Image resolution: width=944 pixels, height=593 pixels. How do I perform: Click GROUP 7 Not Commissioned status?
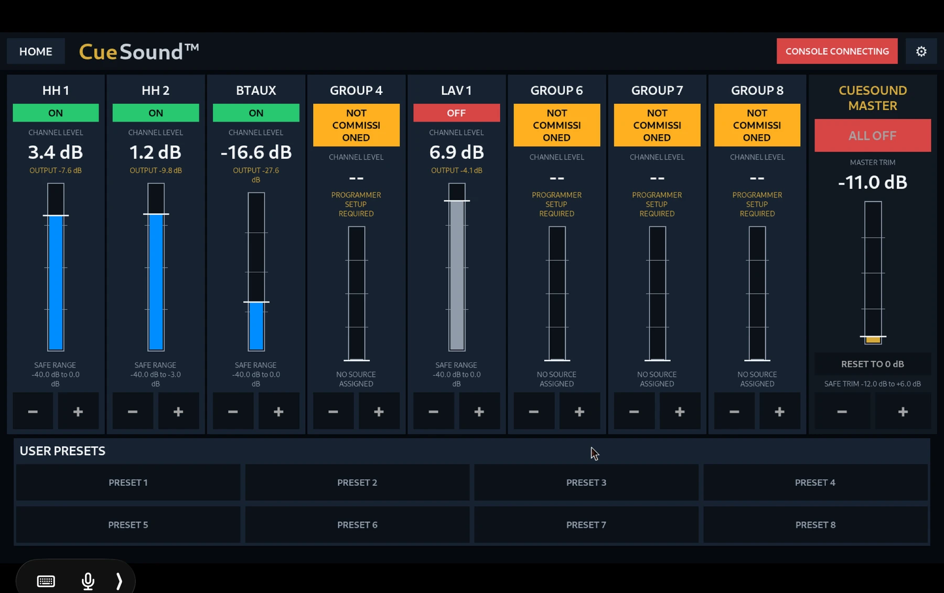click(x=657, y=125)
